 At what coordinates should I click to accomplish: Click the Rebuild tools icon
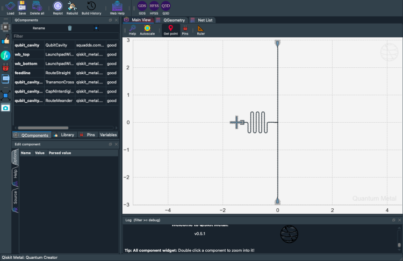72,6
